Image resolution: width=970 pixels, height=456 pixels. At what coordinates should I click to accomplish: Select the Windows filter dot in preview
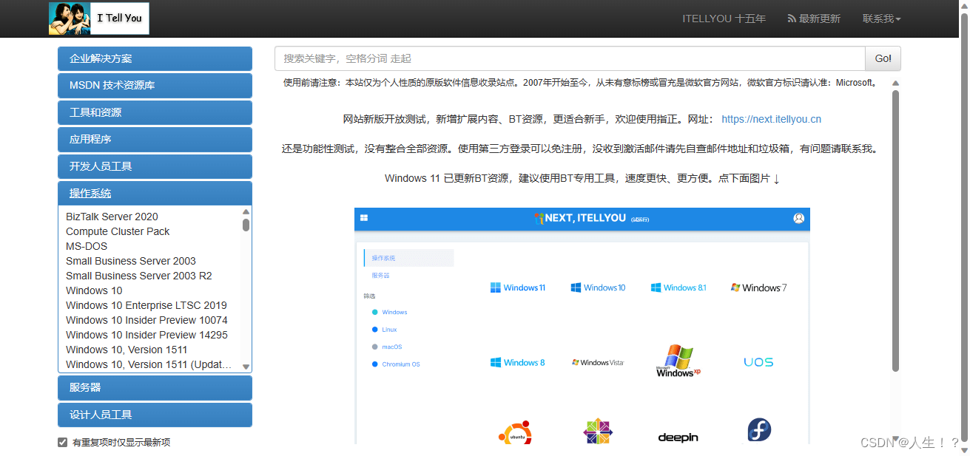[x=375, y=312]
